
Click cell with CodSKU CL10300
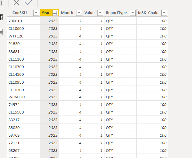pyautogui.click(x=24, y=90)
